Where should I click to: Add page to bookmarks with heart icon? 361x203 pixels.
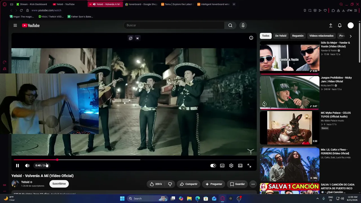pos(325,10)
